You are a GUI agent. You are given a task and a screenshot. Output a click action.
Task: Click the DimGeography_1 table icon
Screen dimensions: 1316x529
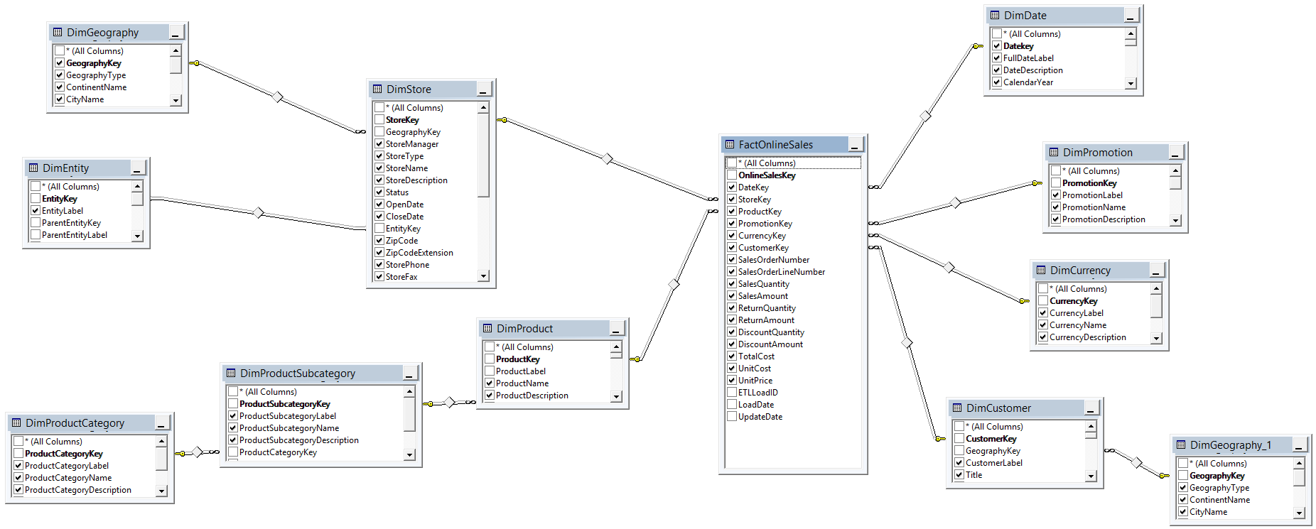click(x=1181, y=445)
